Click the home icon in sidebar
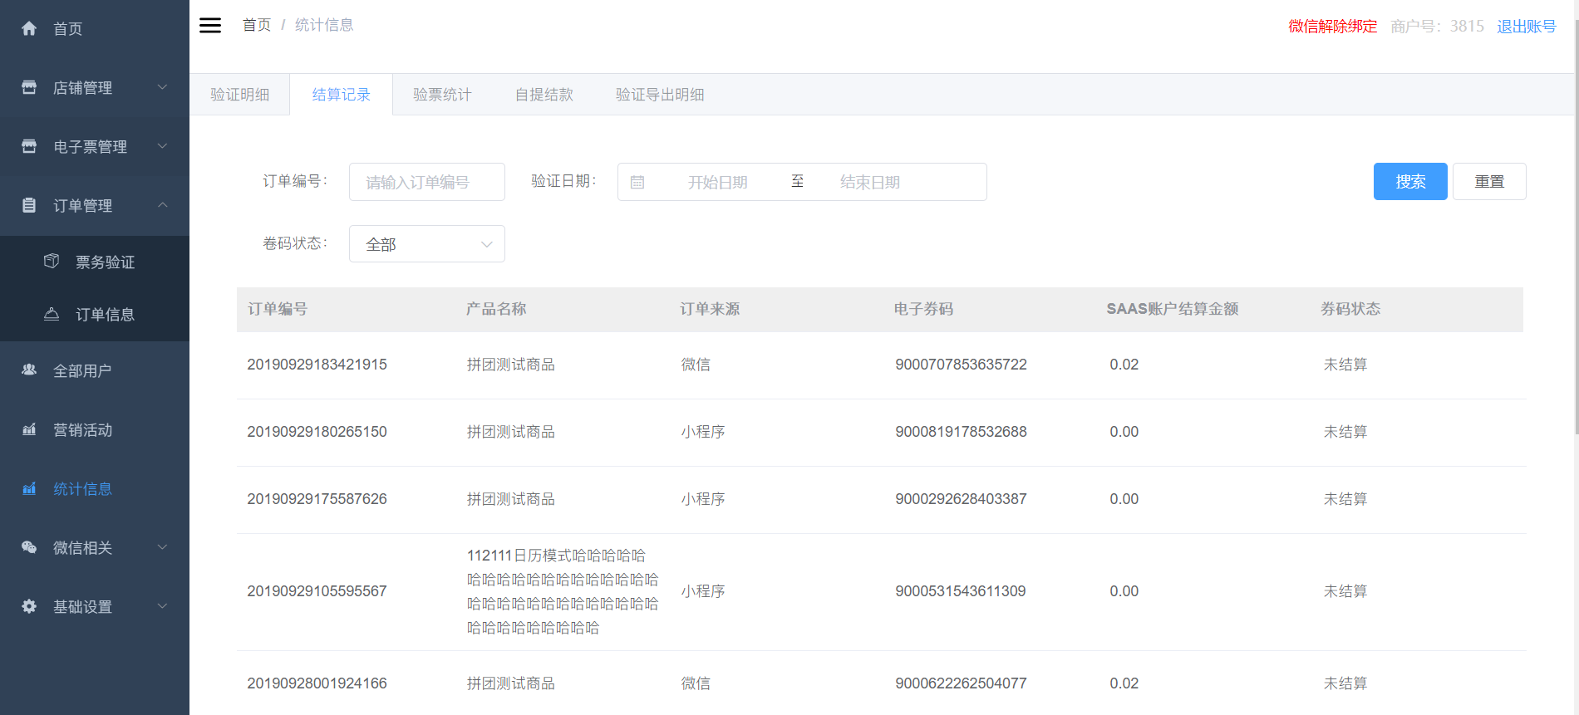The width and height of the screenshot is (1579, 715). pos(29,29)
